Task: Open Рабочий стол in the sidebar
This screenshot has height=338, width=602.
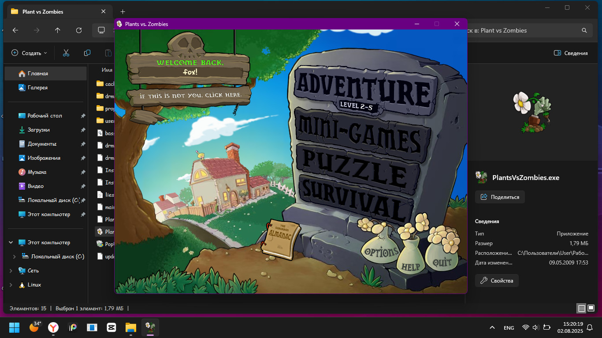Action: 46,116
